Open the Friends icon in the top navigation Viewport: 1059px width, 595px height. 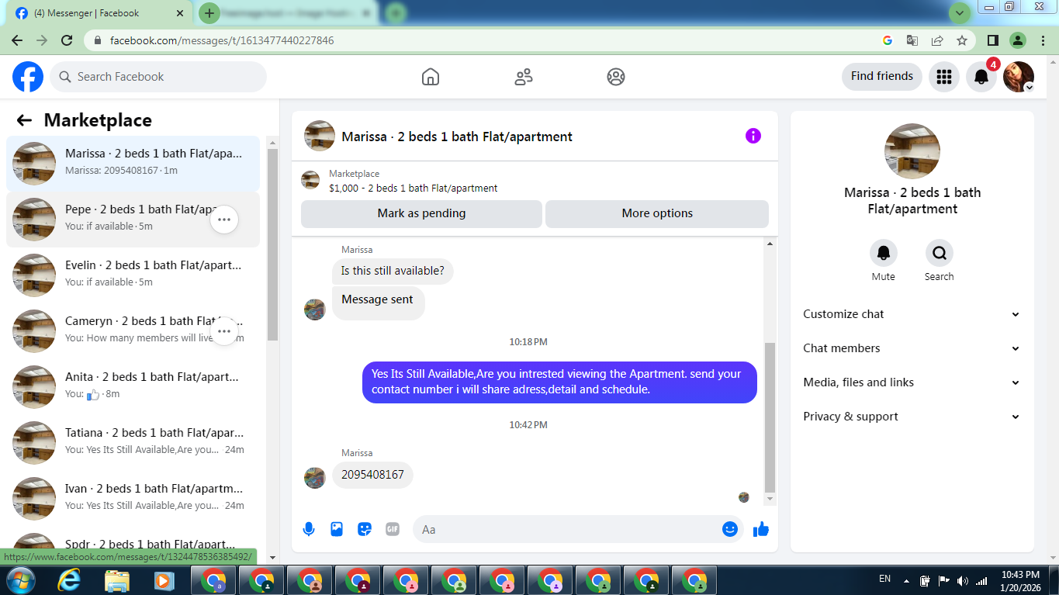[x=524, y=77]
